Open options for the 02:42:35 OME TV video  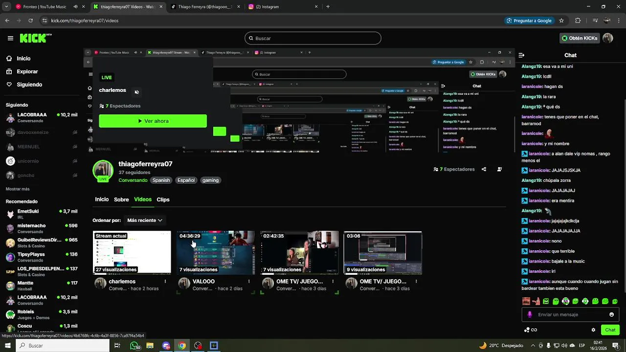coord(333,282)
